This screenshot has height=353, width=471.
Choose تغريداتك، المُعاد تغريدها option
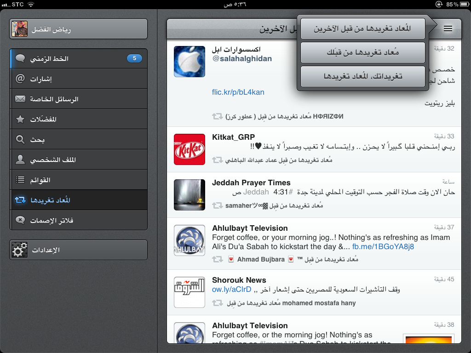[x=362, y=76]
